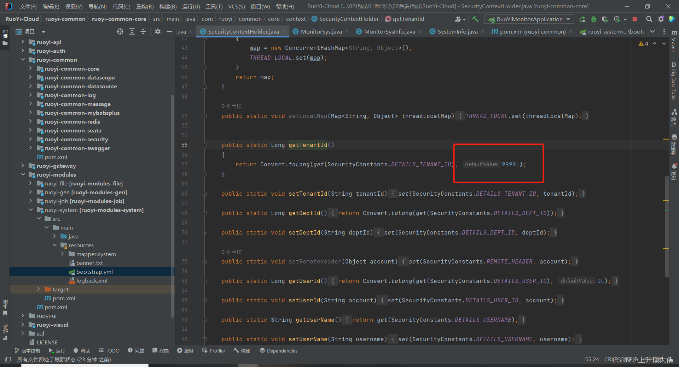Expand the target folder
This screenshot has height=367, width=679.
coord(39,289)
